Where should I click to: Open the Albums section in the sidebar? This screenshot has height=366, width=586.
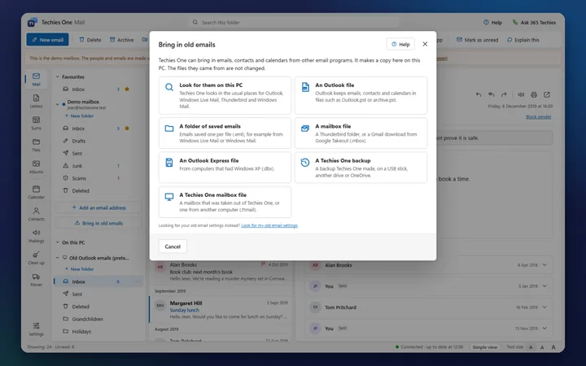(x=36, y=167)
